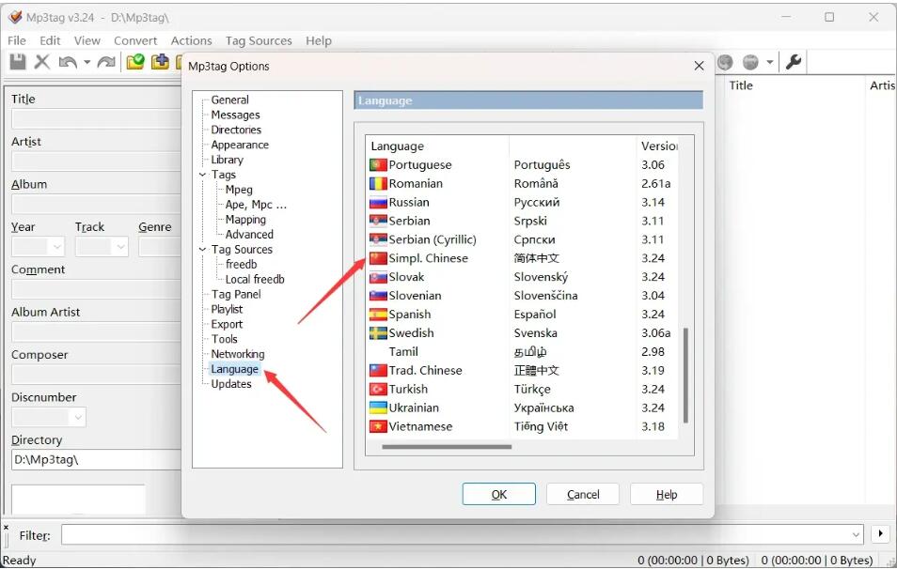Image resolution: width=897 pixels, height=569 pixels.
Task: Open the Help menu in menu bar
Action: 319,40
